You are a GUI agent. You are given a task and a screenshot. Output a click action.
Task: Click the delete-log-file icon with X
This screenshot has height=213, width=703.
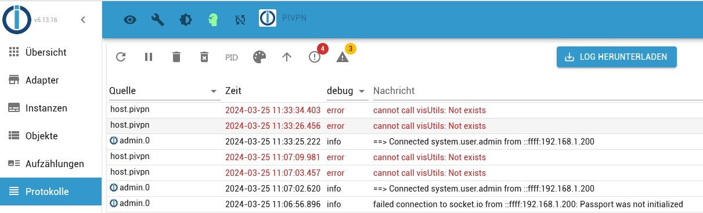(x=204, y=57)
